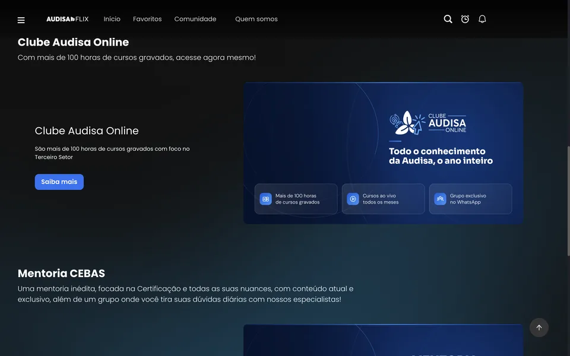The width and height of the screenshot is (570, 356).
Task: Click the Saiba mais button
Action: click(59, 182)
